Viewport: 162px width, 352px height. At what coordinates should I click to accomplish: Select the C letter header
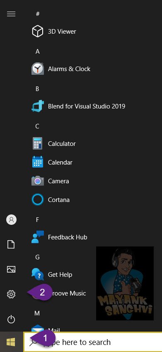pyautogui.click(x=37, y=126)
